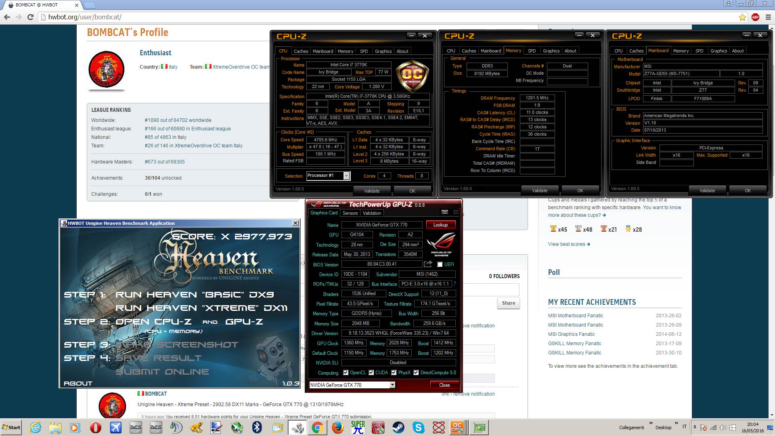
Task: Open the SPD tab in Memory CPU-Z window
Action: click(x=532, y=51)
